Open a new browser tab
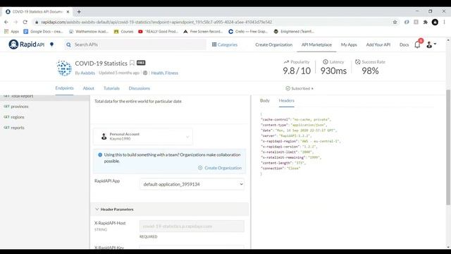Image resolution: width=451 pixels, height=254 pixels. tap(79, 11)
